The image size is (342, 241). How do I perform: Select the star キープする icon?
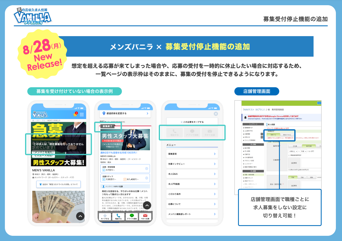click(x=105, y=216)
